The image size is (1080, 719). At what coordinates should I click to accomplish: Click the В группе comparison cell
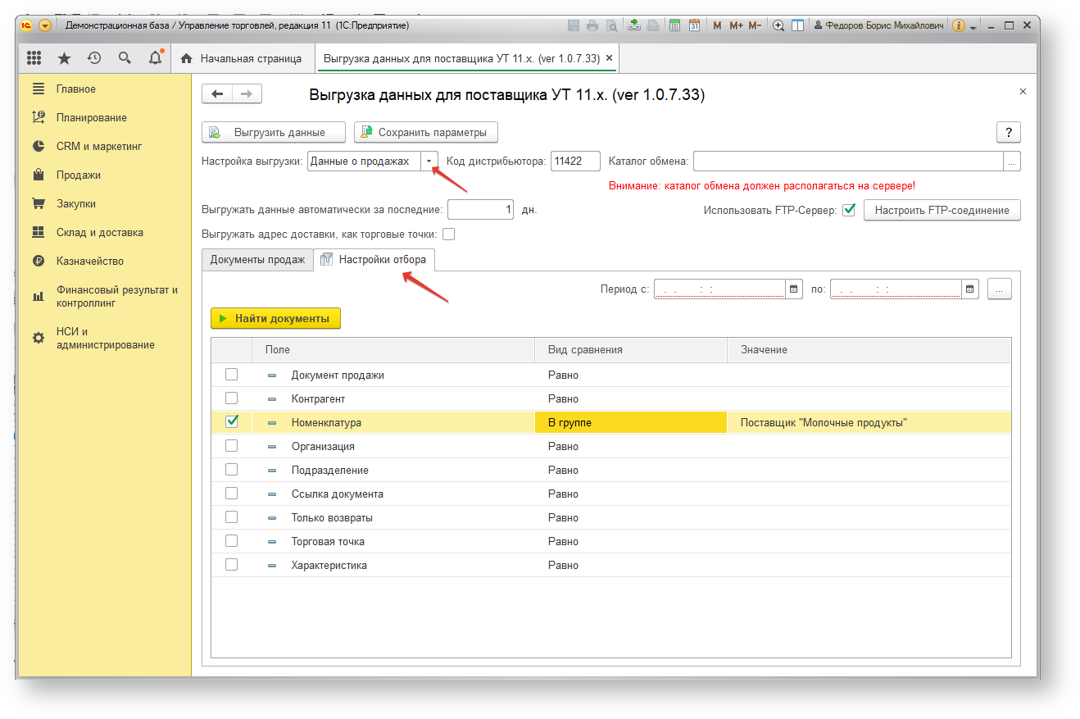[x=630, y=422]
